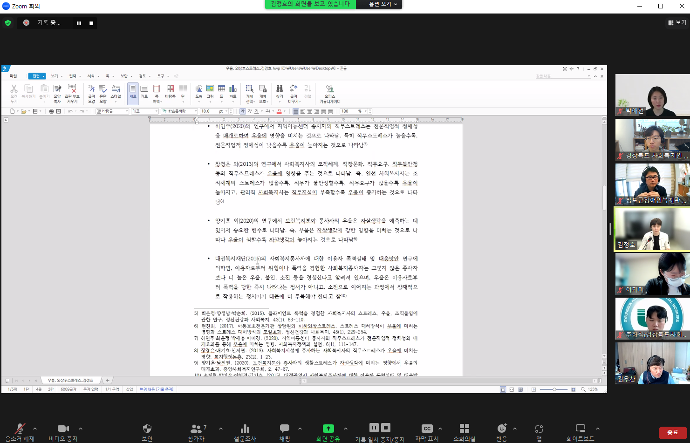Expand audio options arrow beside 음소거 해제

[x=35, y=429]
